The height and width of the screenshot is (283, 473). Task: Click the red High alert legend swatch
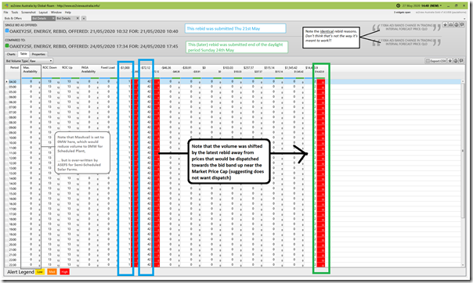click(64, 272)
